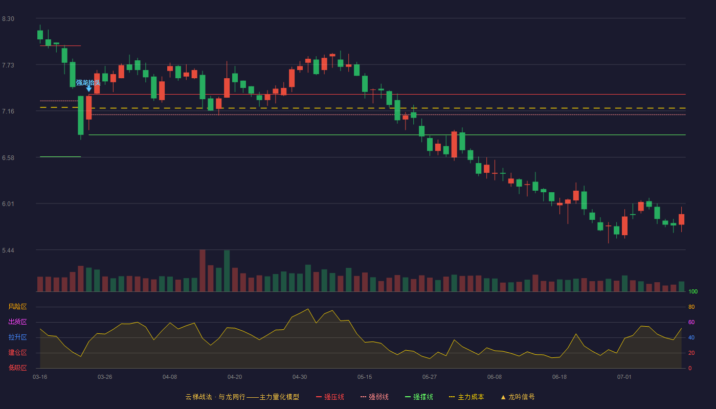The height and width of the screenshot is (409, 716).
Task: Select the 低吸区 zone label
Action: (x=17, y=368)
